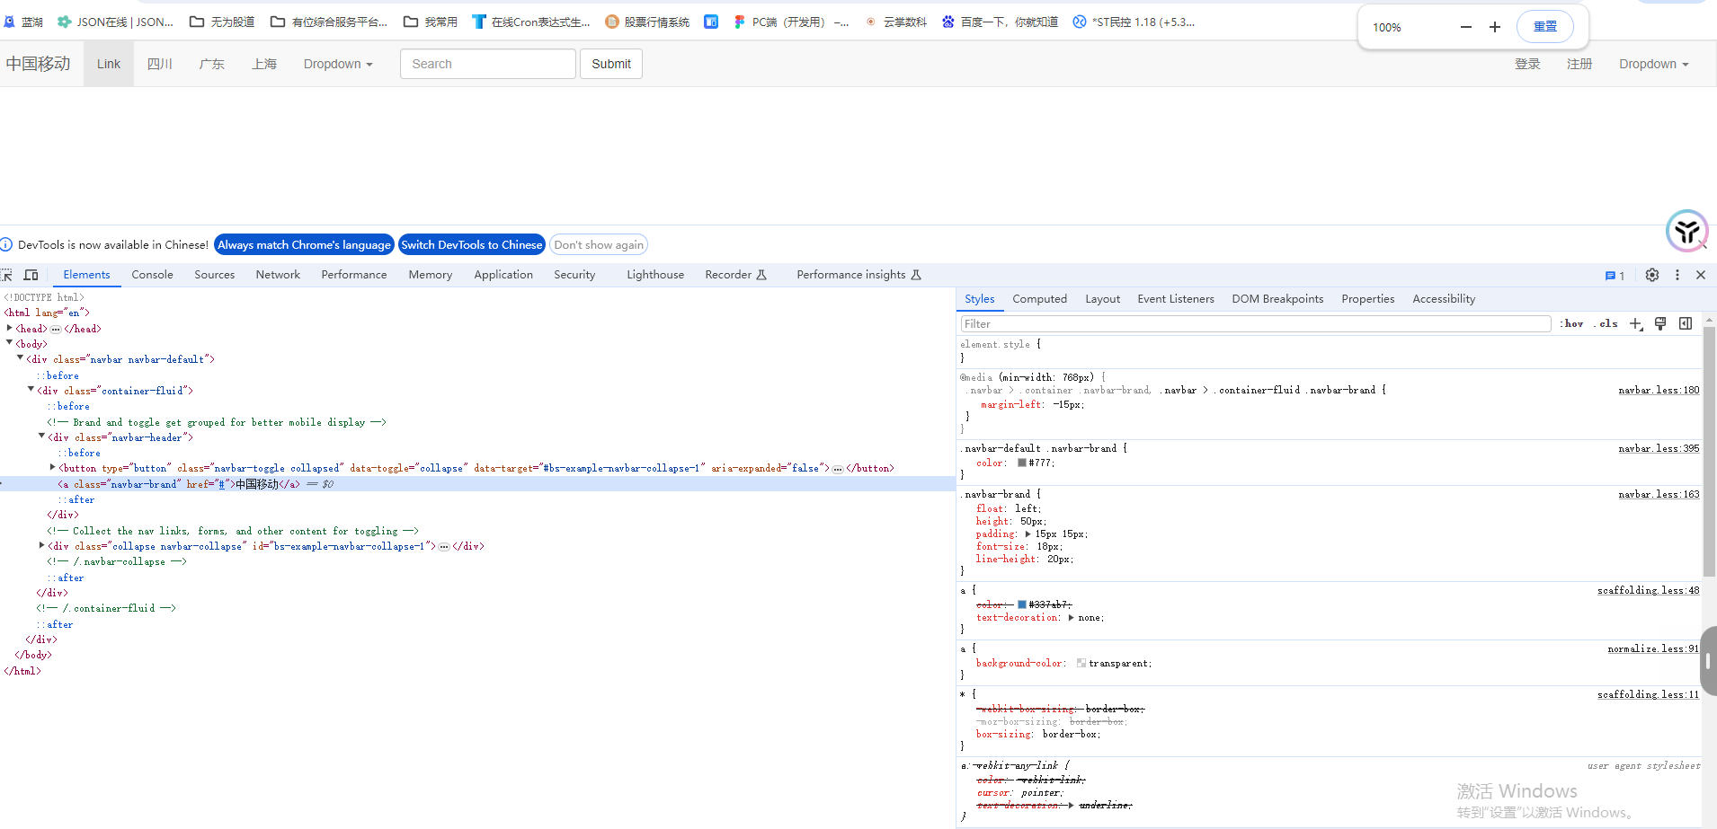Toggle the .cls element classes panel
This screenshot has height=829, width=1717.
tap(1606, 324)
